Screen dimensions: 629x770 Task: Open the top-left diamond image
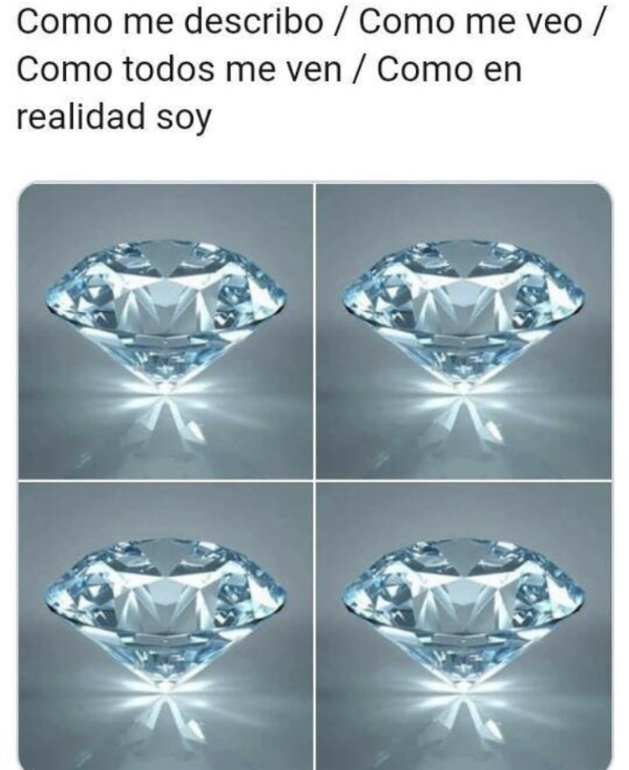[x=165, y=331]
